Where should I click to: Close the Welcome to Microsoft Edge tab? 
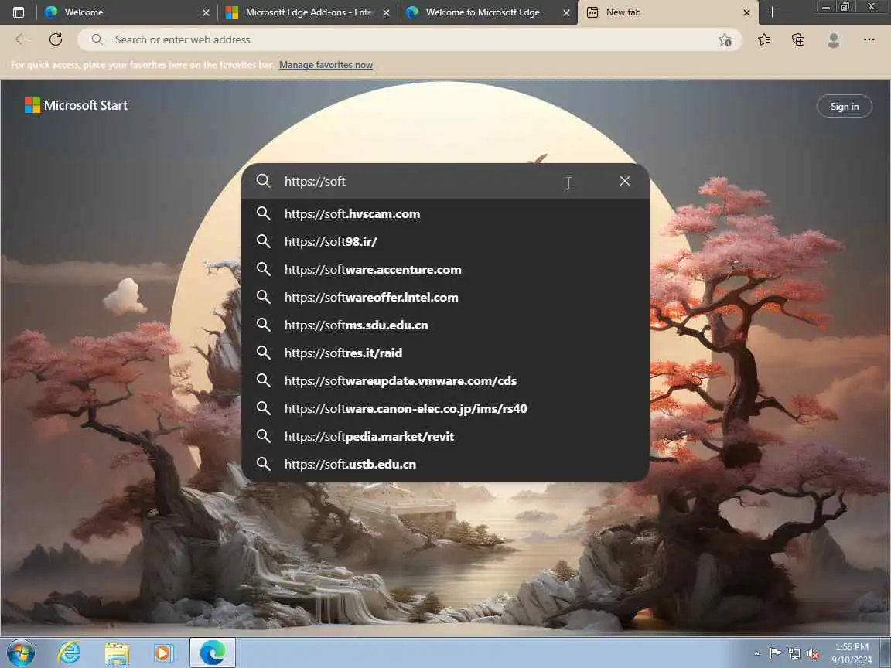(566, 12)
